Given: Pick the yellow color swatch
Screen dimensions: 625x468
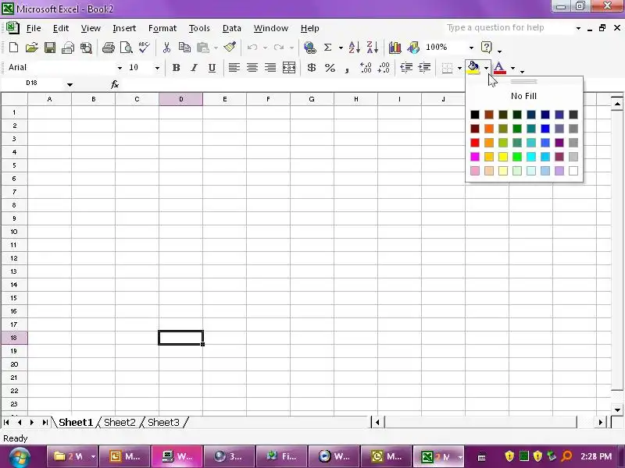Looking at the screenshot, I should pos(503,157).
